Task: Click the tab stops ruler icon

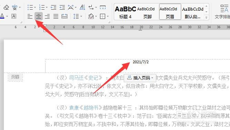Action: pyautogui.click(x=103, y=7)
